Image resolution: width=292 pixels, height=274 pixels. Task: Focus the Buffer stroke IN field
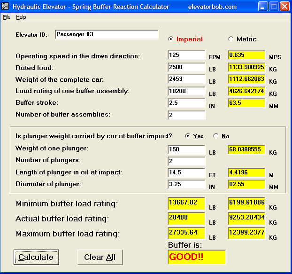tap(186, 103)
